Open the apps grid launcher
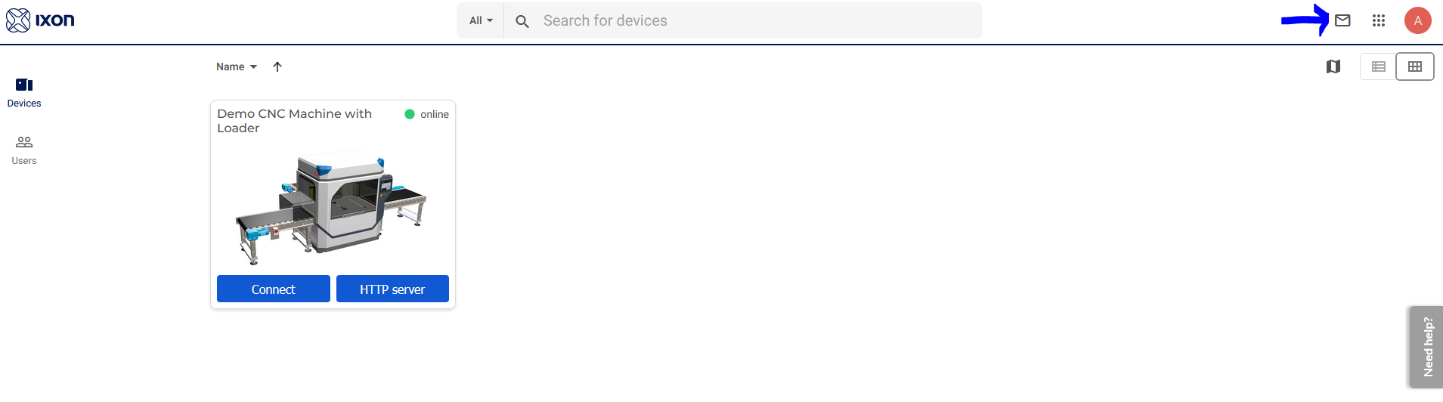1443x402 pixels. click(1379, 20)
